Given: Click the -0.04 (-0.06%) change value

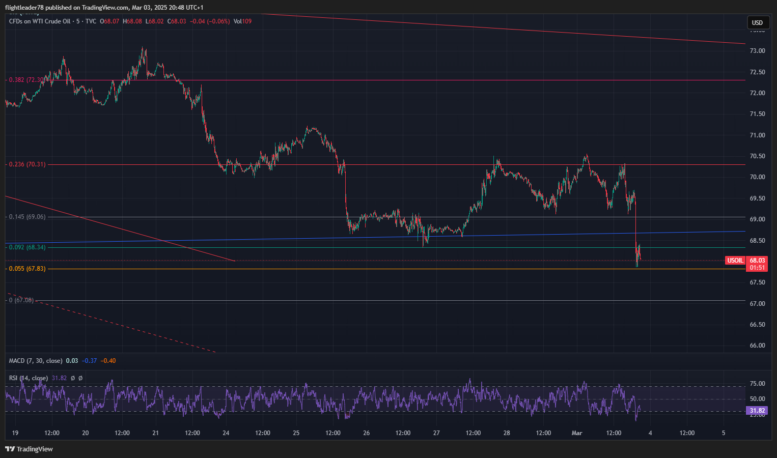Looking at the screenshot, I should click(210, 21).
